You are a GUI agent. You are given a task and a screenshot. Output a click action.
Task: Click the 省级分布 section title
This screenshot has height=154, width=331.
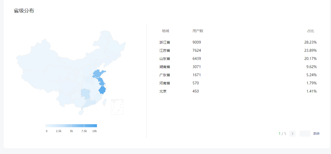point(24,11)
